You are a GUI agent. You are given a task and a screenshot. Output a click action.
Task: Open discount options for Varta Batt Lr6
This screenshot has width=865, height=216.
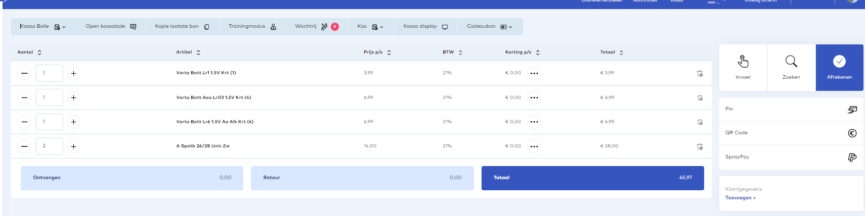coord(534,122)
